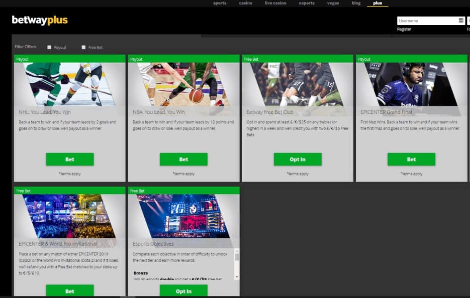The width and height of the screenshot is (470, 298).
Task: Click the Esports Objectives scrollbar down arrow
Action: pyautogui.click(x=237, y=277)
